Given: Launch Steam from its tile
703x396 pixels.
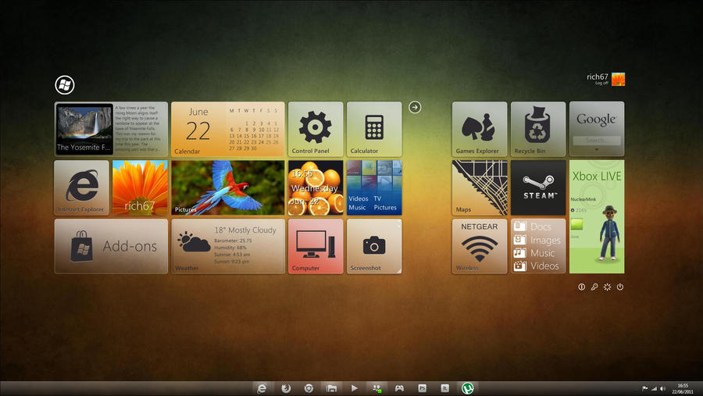Looking at the screenshot, I should point(538,188).
